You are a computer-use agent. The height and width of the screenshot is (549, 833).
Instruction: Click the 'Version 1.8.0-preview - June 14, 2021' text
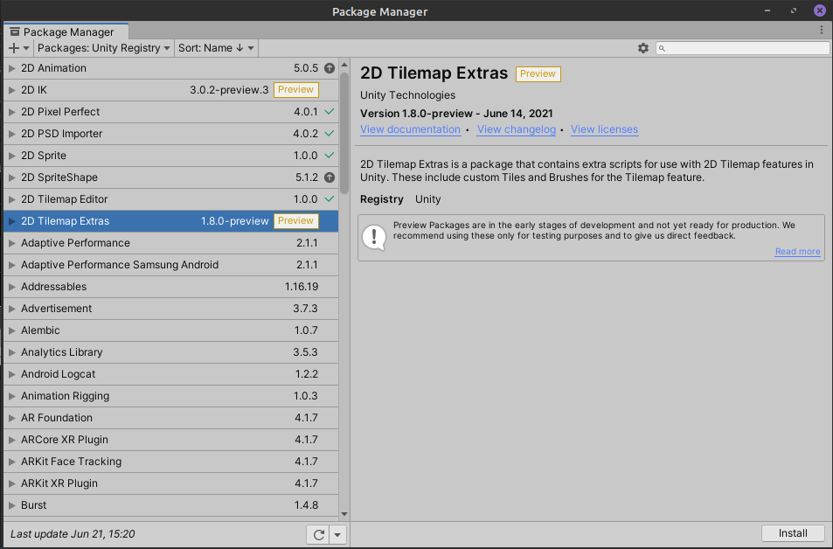click(456, 113)
